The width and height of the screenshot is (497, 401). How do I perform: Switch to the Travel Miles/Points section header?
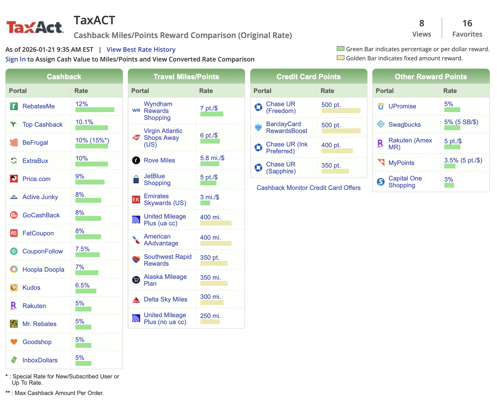pos(186,76)
